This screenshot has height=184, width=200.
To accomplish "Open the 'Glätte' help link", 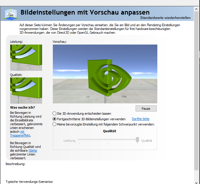I will 33,151.
